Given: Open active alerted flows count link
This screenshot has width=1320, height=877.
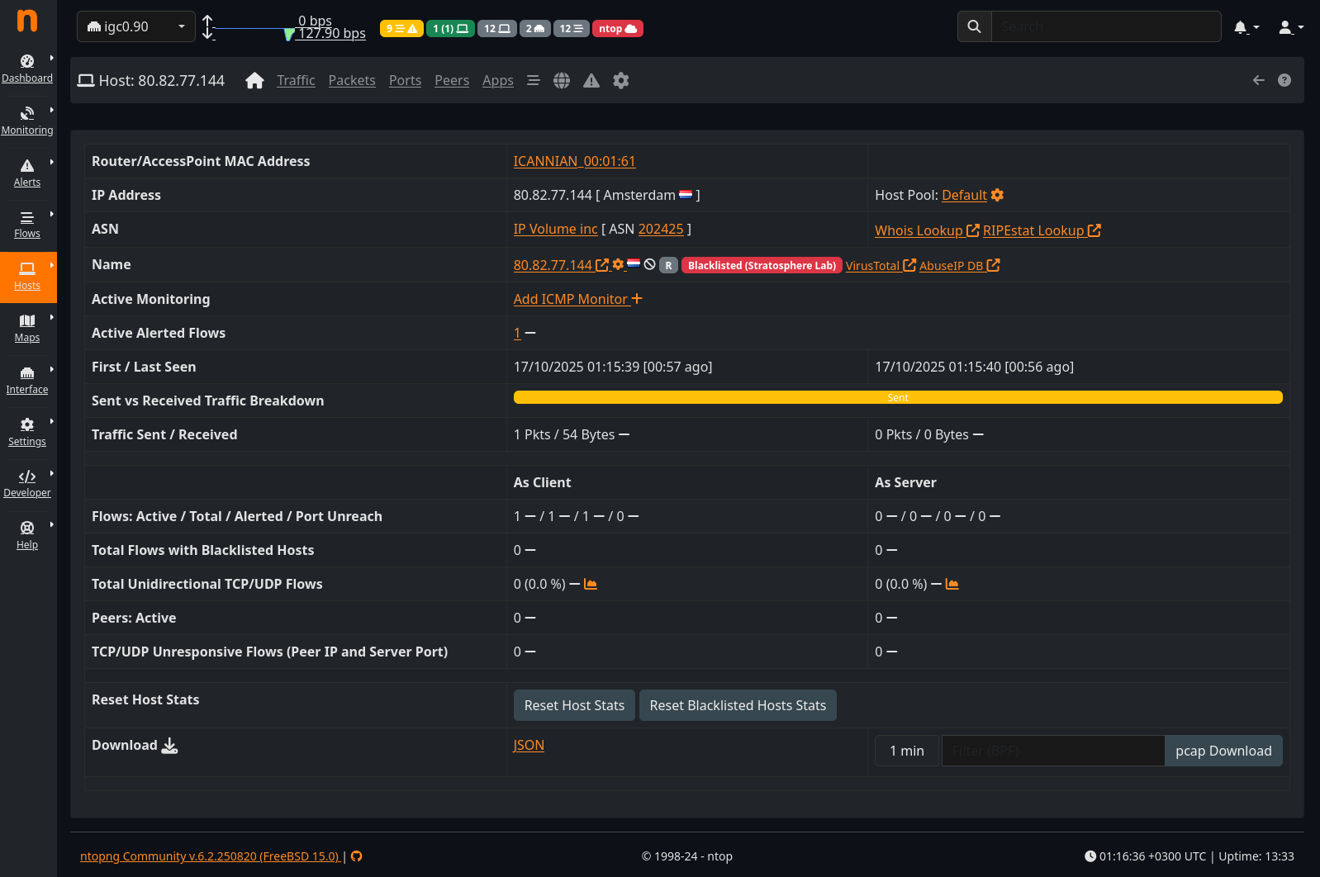Looking at the screenshot, I should (517, 333).
